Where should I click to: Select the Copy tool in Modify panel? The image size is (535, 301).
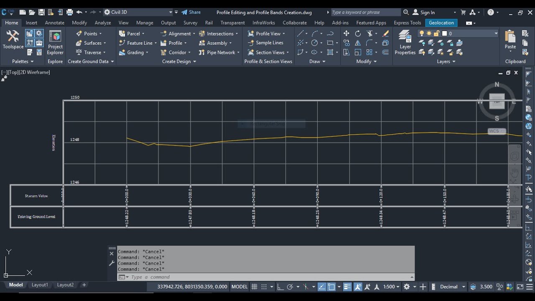(346, 43)
